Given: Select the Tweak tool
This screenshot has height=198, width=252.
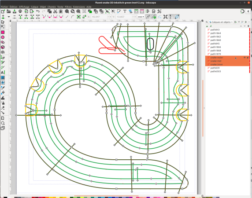Looking at the screenshot, I should point(3,98).
